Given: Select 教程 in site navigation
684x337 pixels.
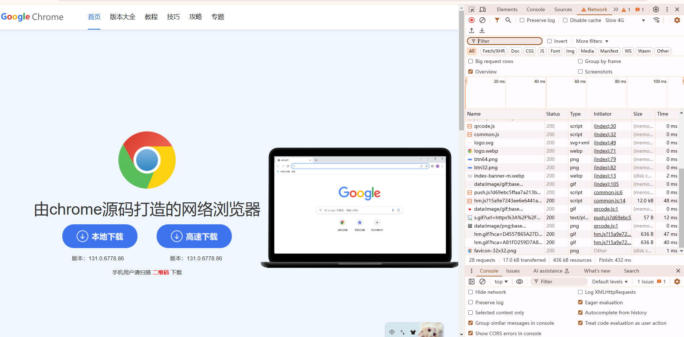Looking at the screenshot, I should click(x=151, y=17).
